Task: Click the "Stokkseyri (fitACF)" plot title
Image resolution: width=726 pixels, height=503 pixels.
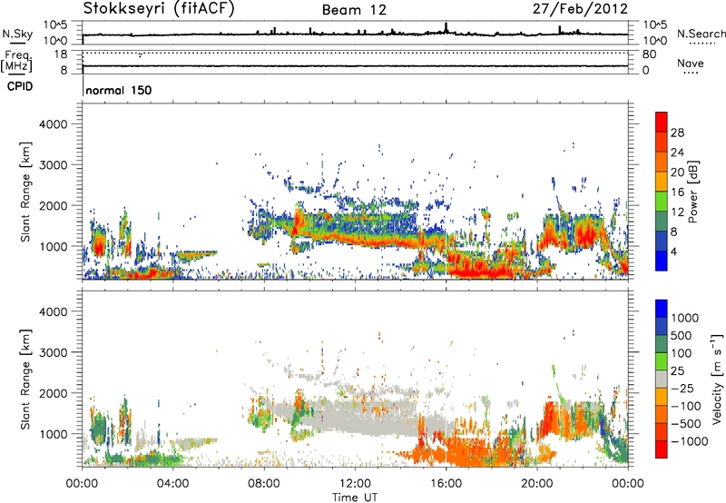Action: pos(159,8)
